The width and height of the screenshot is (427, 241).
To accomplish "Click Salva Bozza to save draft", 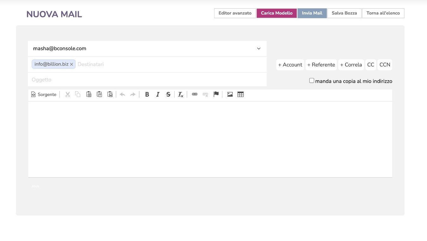I will [x=344, y=13].
